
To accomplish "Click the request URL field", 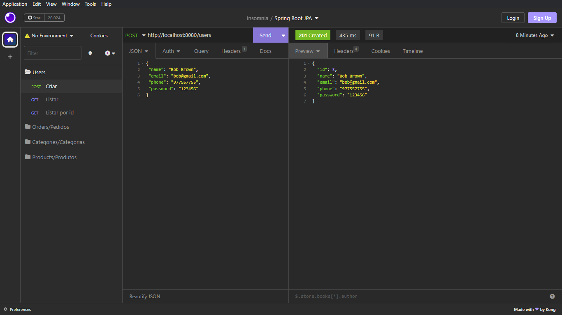I will (x=200, y=35).
